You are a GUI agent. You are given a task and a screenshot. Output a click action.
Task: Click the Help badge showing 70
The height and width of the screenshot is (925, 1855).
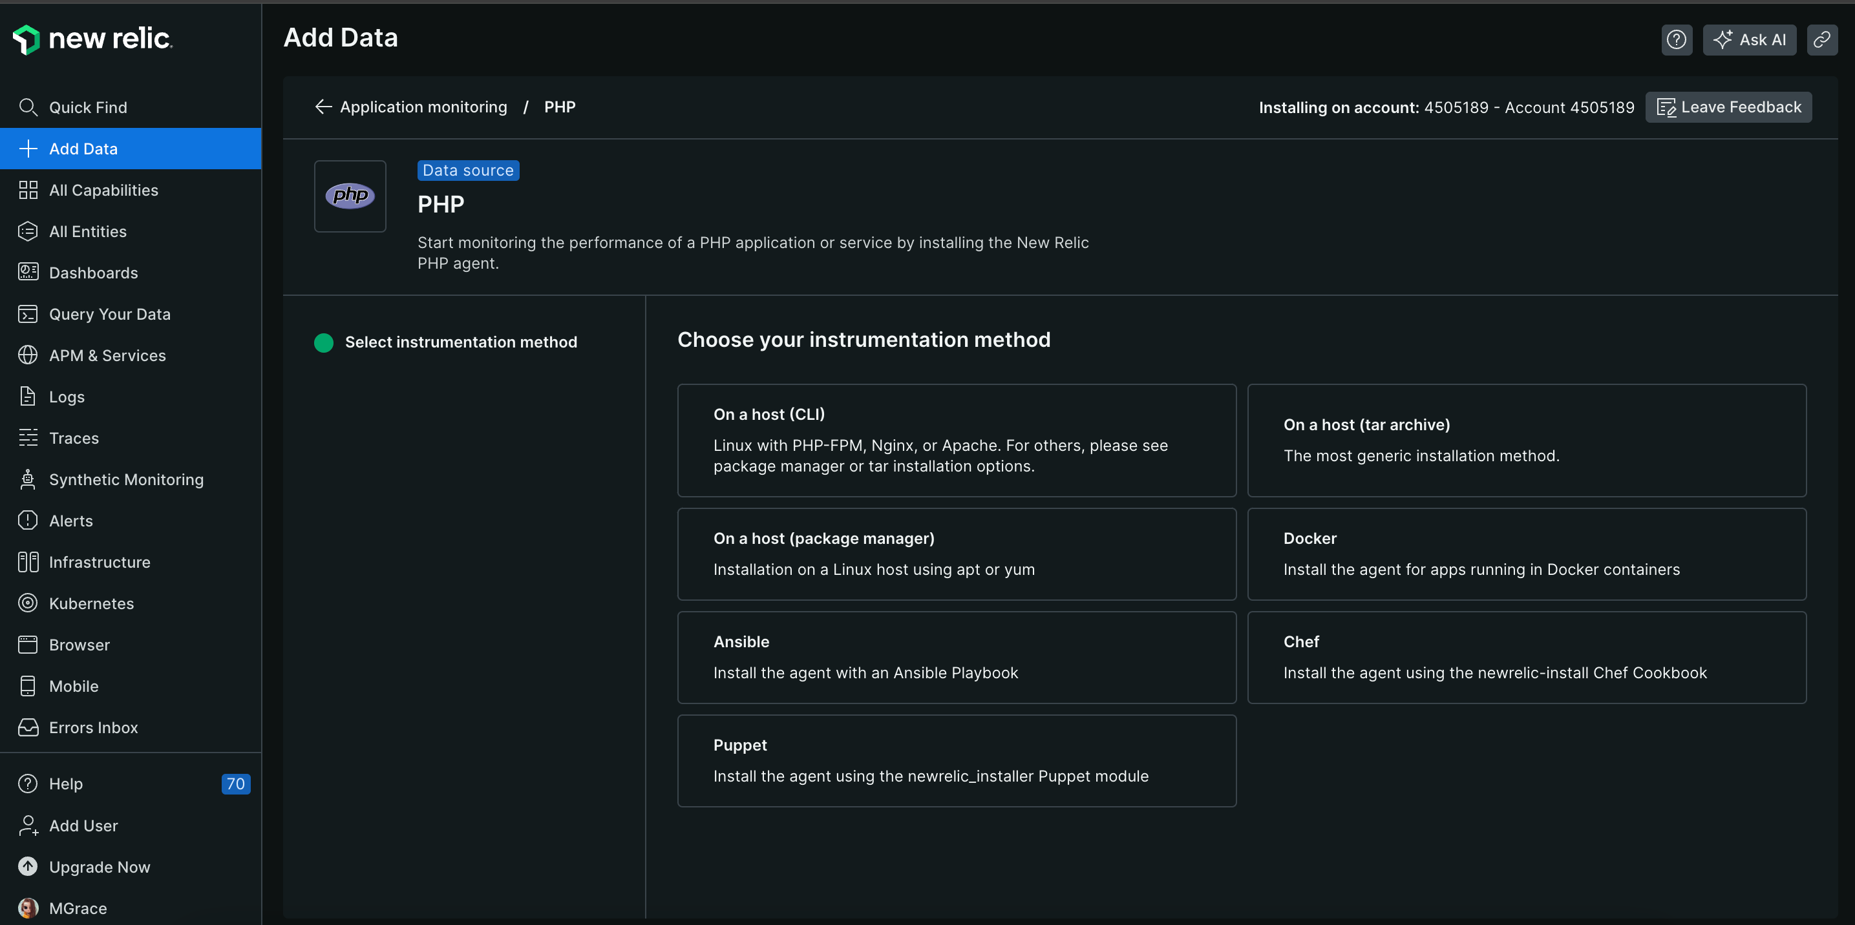[x=235, y=783]
